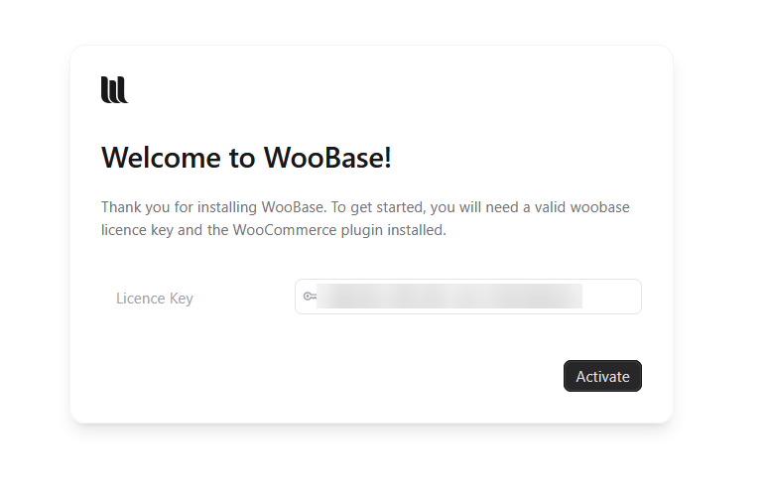The width and height of the screenshot is (767, 483).
Task: Click the key icon in the licence field
Action: pos(310,297)
